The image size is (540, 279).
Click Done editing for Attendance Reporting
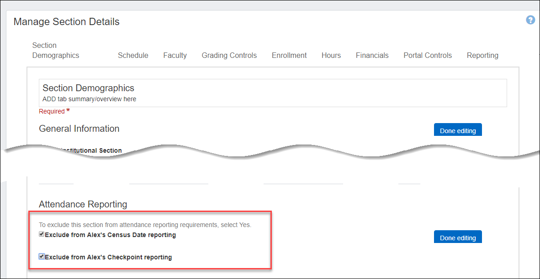click(457, 238)
